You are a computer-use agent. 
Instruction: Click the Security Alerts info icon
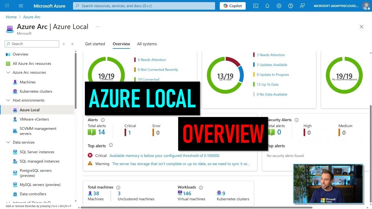pos(296,120)
